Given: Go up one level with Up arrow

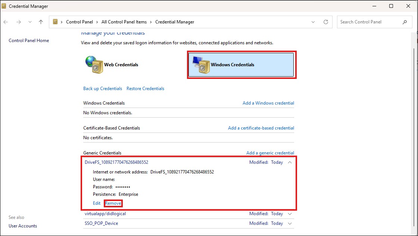Looking at the screenshot, I should [41, 22].
